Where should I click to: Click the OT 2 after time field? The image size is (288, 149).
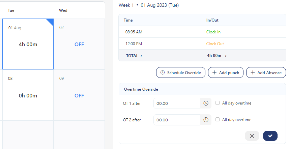tap(177, 120)
